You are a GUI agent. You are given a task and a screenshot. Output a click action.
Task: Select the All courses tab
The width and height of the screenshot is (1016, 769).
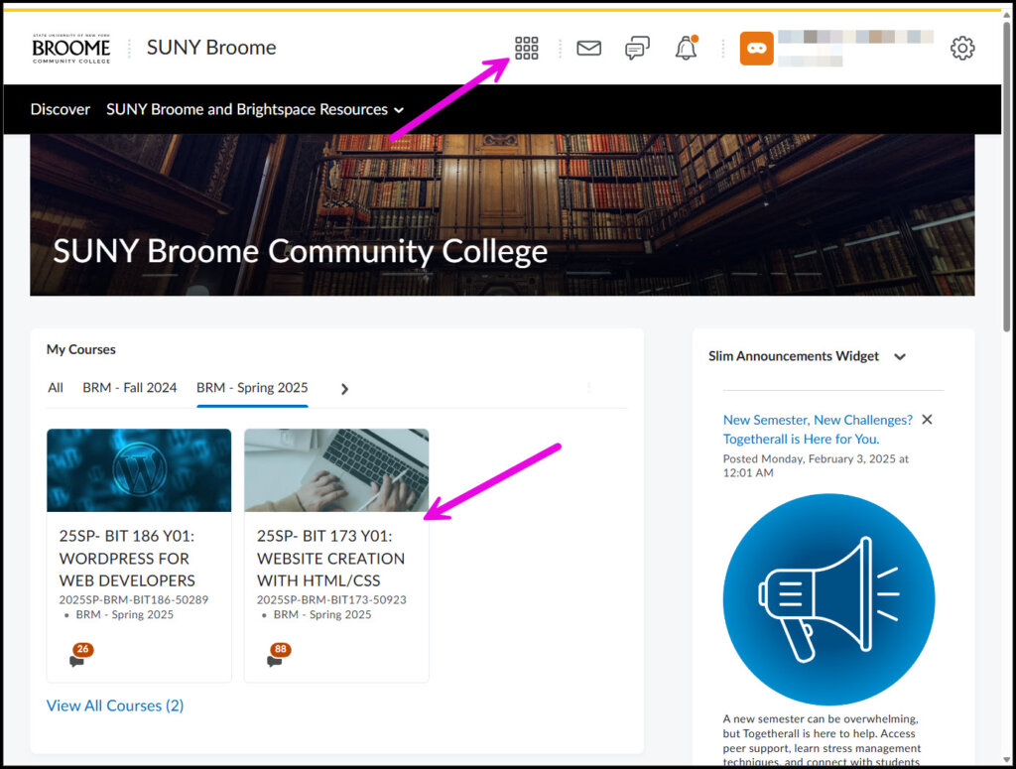point(56,387)
